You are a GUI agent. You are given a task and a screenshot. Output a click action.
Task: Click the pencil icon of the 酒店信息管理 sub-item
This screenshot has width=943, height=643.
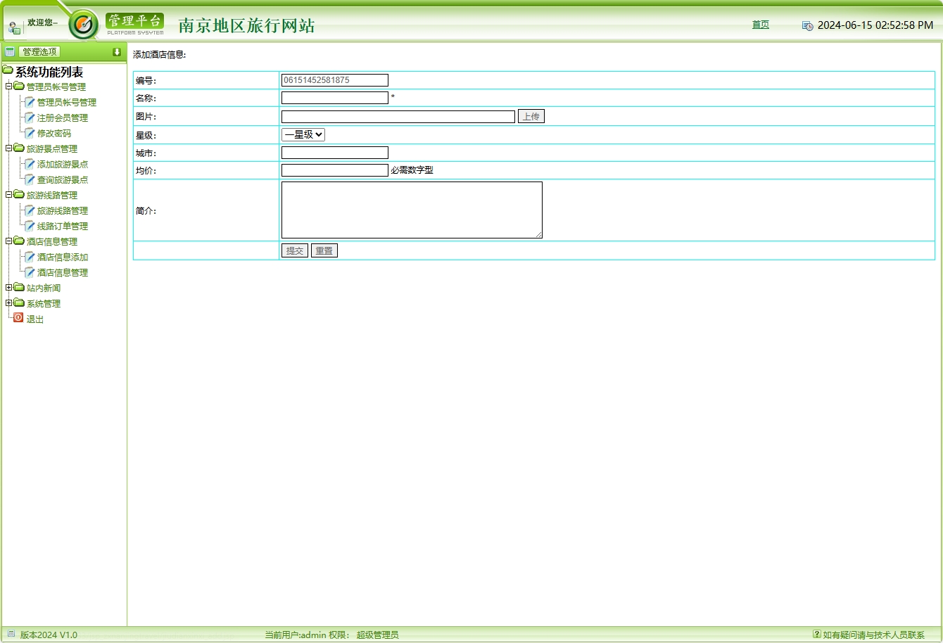30,272
